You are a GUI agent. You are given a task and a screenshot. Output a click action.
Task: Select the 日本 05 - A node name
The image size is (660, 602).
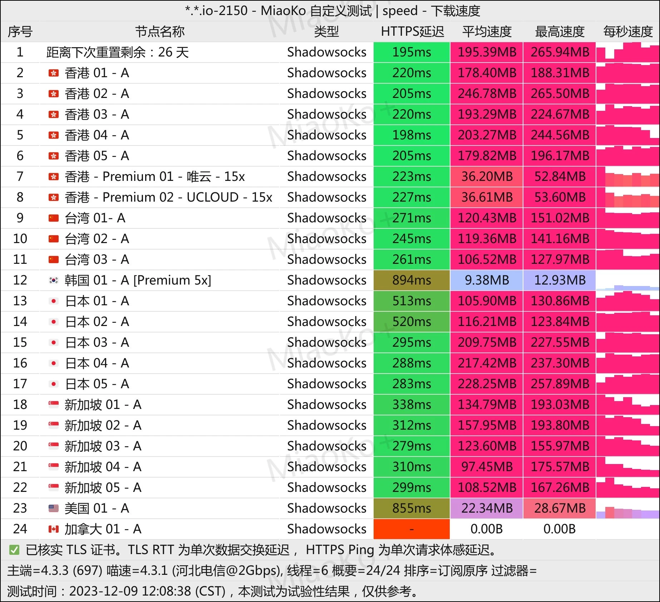tap(97, 384)
